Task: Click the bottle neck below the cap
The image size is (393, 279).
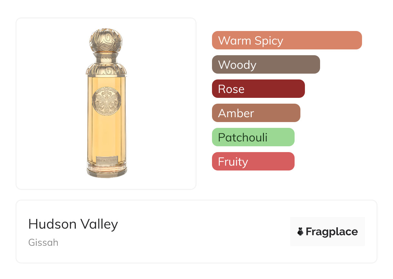Action: [x=106, y=57]
